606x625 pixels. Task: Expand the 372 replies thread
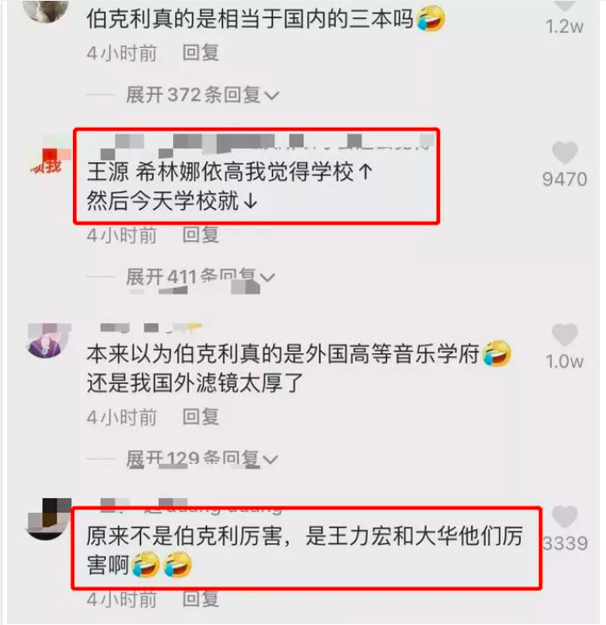click(x=203, y=95)
